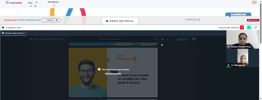Click the PDF file icon beside filename

[31, 39]
